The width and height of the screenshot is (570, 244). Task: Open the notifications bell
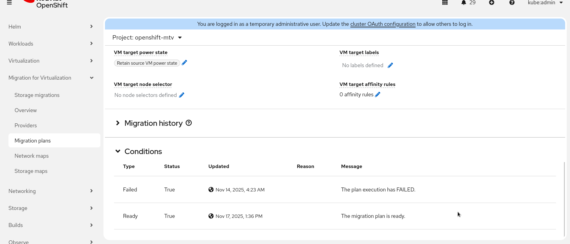point(464,3)
